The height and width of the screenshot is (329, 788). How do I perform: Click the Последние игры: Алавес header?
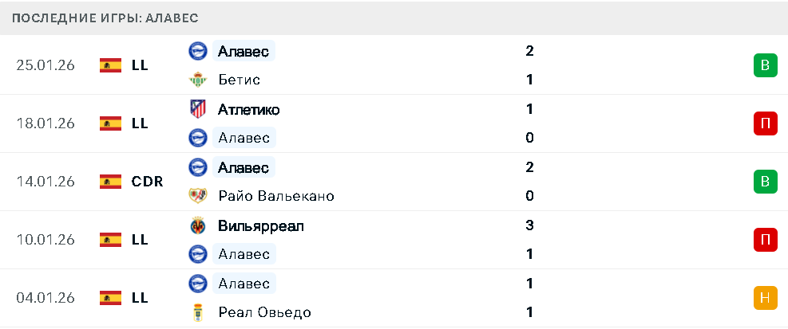[x=105, y=18]
